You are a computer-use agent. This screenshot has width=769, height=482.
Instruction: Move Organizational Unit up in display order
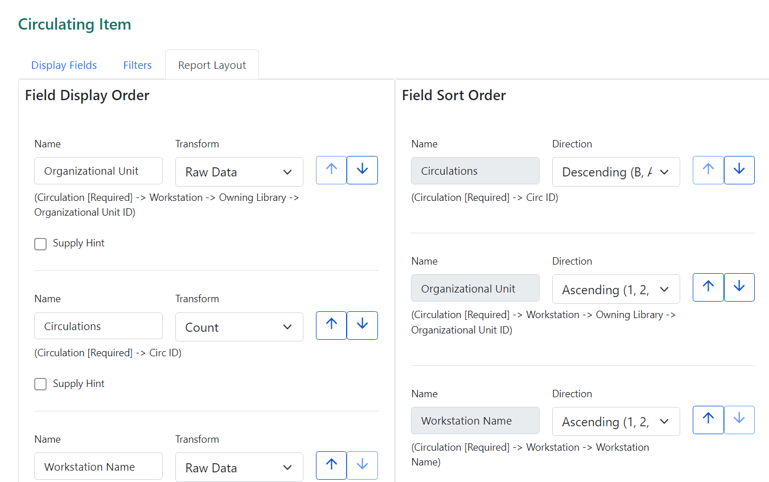[331, 170]
